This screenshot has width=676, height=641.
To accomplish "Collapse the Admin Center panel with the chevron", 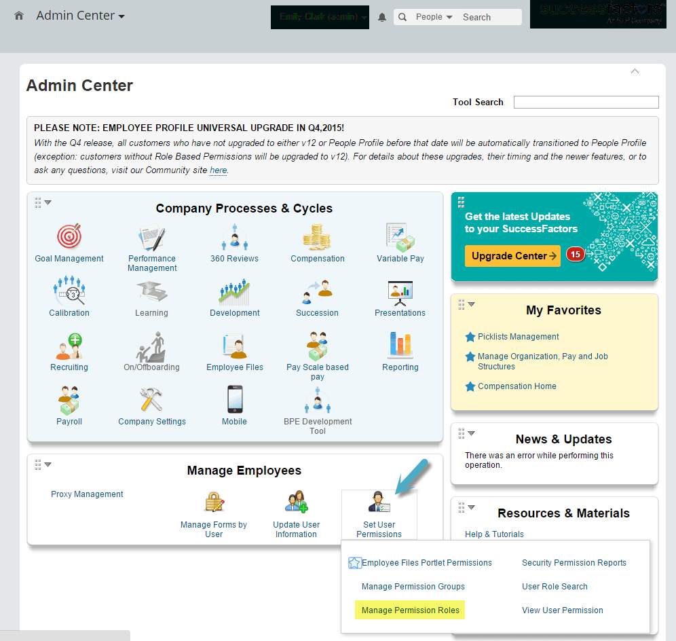I will (x=635, y=71).
